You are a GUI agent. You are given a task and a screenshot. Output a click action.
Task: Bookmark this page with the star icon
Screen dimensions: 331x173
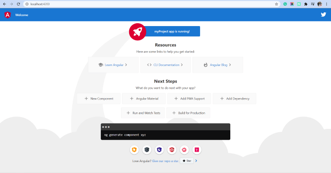pos(276,4)
